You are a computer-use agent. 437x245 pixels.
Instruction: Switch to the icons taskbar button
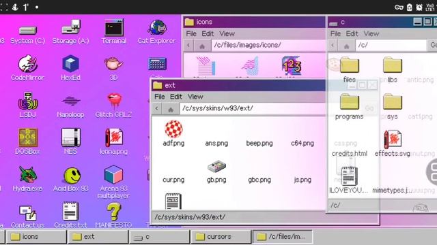(36, 237)
